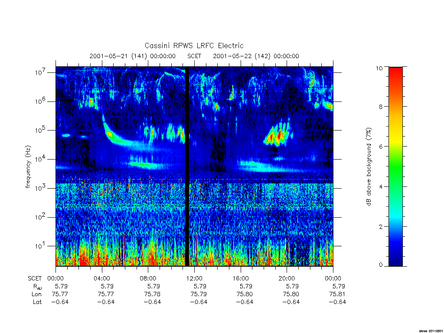Click the latitude value -0.64 under 20:00

(x=291, y=302)
